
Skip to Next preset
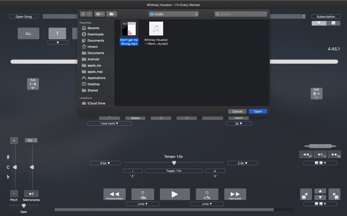point(235,194)
